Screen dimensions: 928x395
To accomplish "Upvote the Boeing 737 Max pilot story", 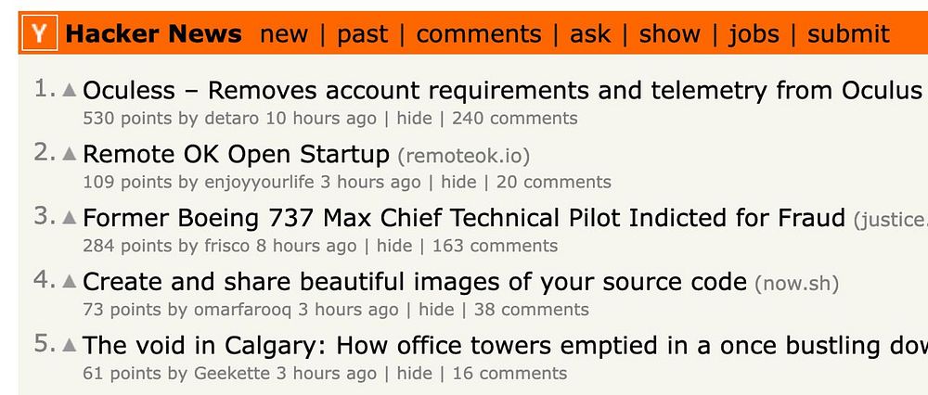I will pyautogui.click(x=70, y=218).
